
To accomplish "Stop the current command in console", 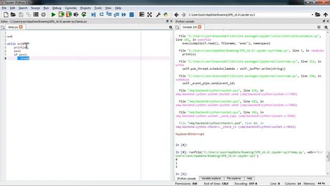I will point(319,27).
